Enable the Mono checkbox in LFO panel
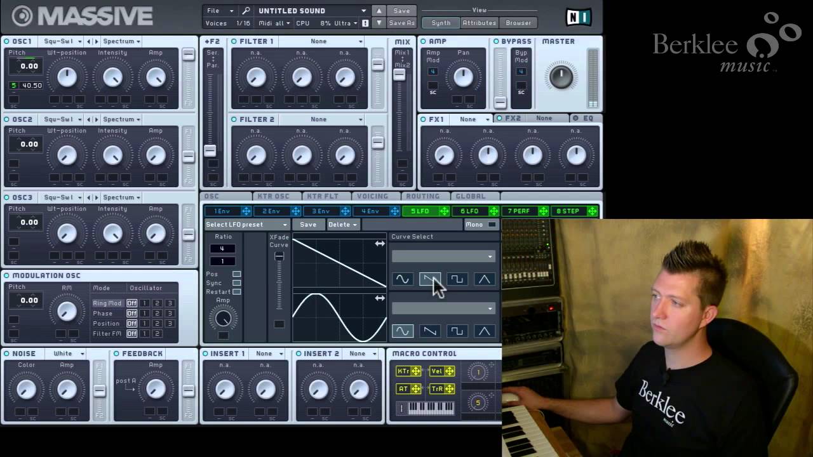The height and width of the screenshot is (457, 813). click(x=492, y=225)
